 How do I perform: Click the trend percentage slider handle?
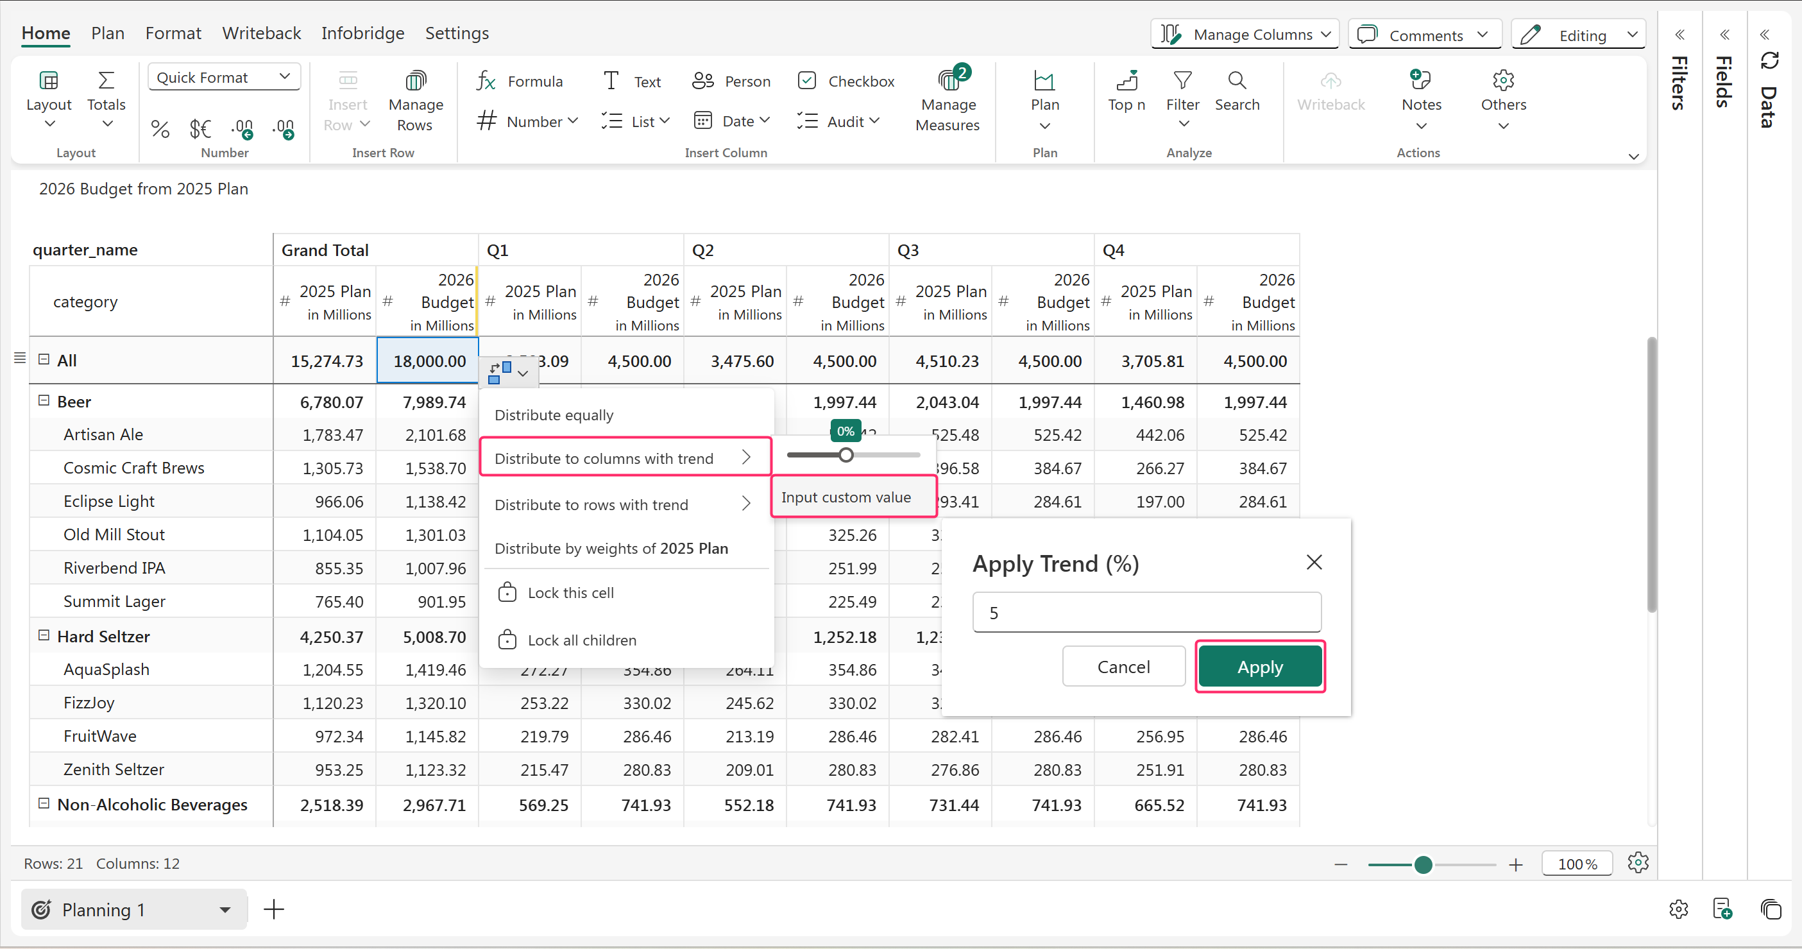[846, 456]
